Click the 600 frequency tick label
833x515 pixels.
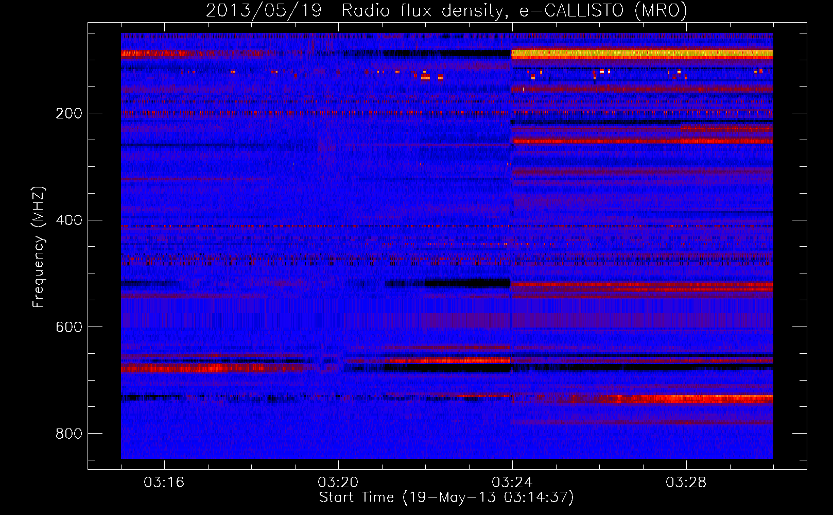69,328
